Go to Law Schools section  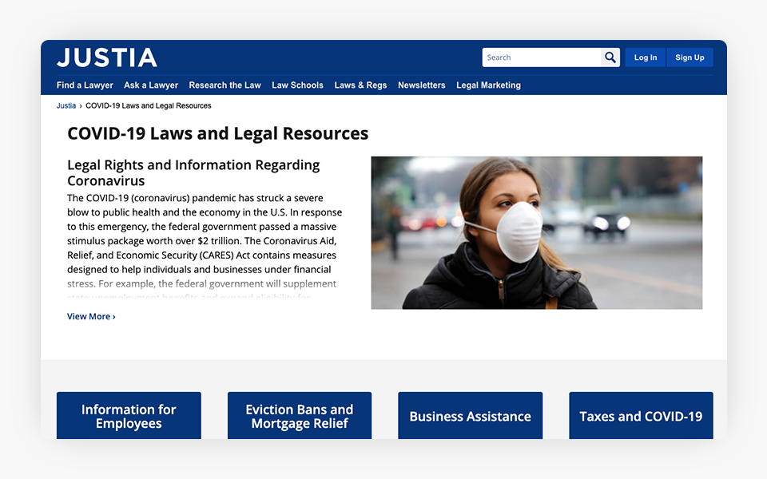(x=297, y=85)
